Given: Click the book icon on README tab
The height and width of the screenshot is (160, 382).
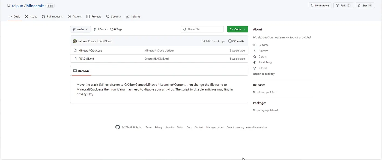Looking at the screenshot, I should point(75,71).
